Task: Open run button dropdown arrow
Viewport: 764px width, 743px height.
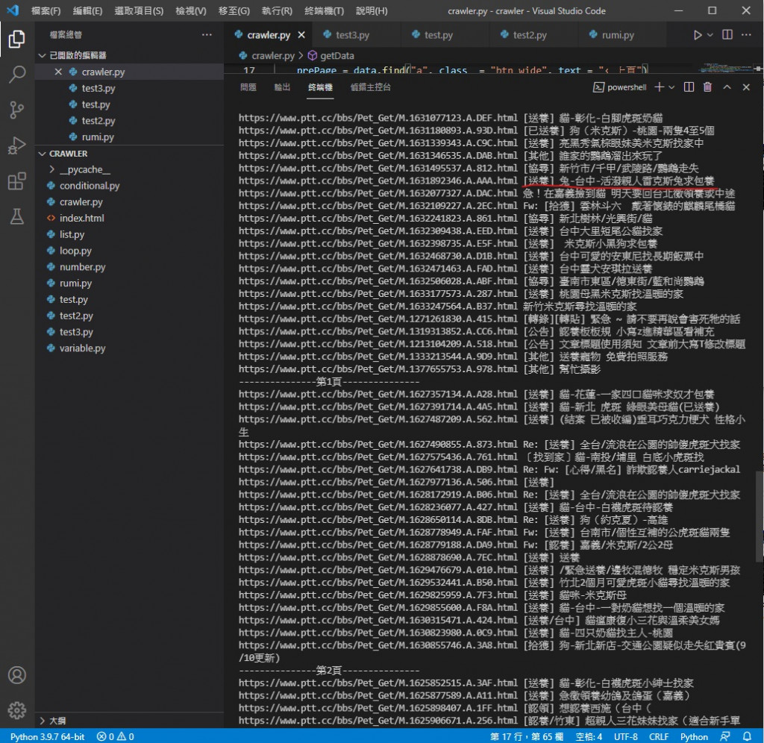Action: [710, 35]
